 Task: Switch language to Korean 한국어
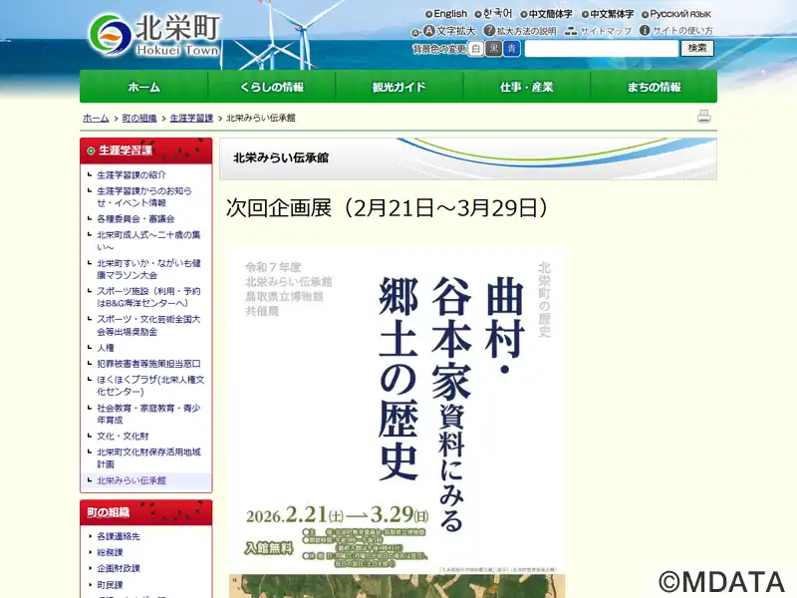(494, 14)
